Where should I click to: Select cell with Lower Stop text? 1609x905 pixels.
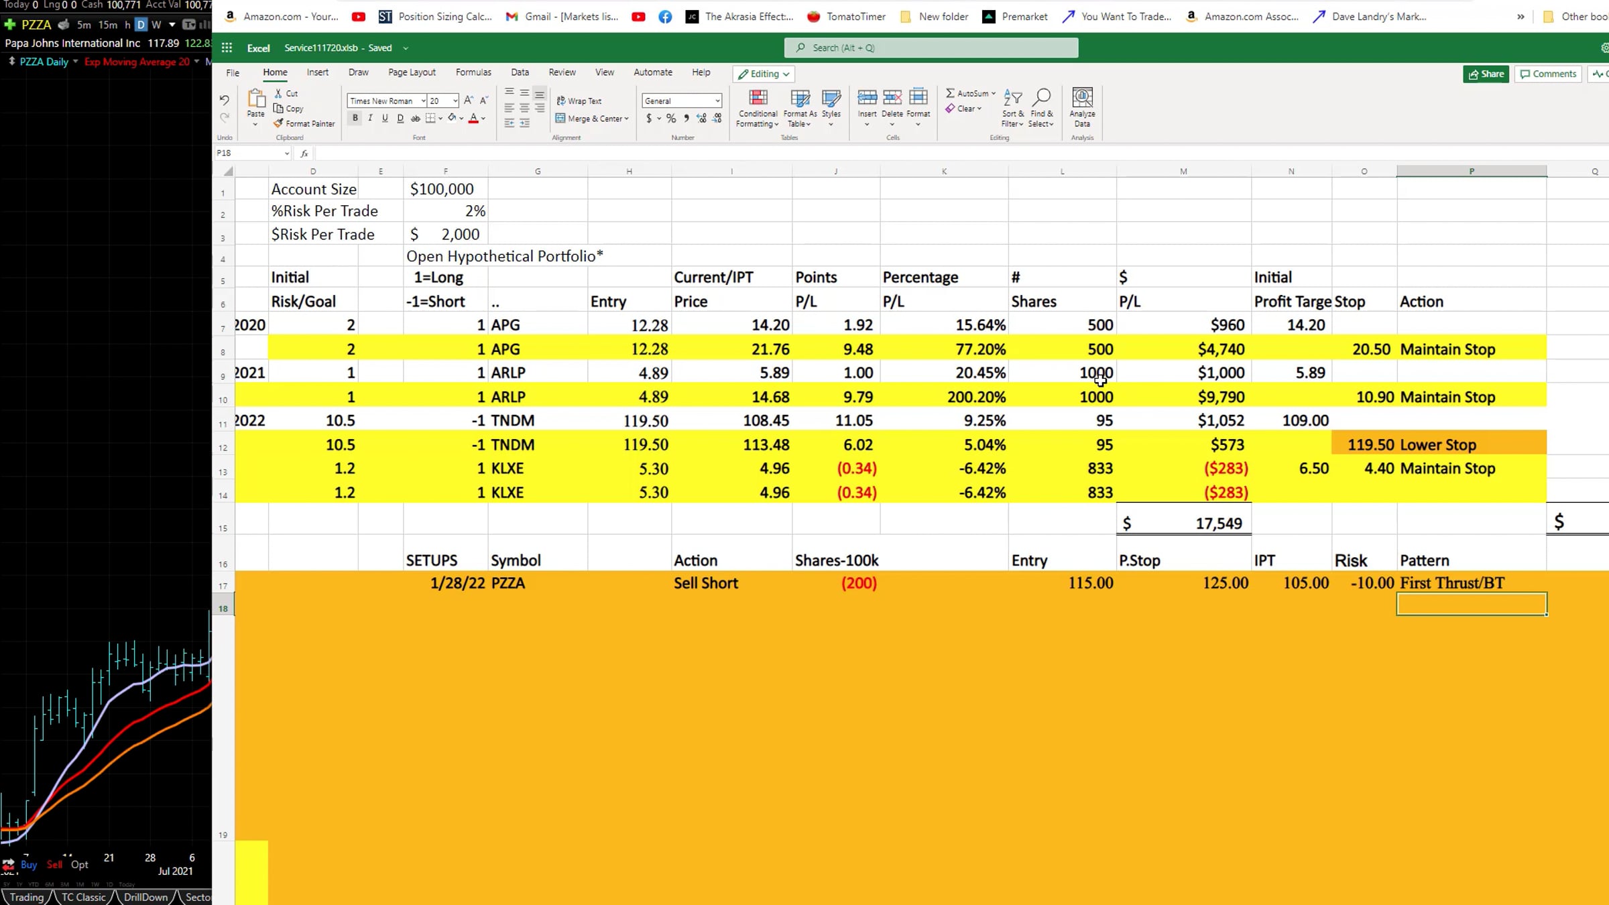(1472, 444)
